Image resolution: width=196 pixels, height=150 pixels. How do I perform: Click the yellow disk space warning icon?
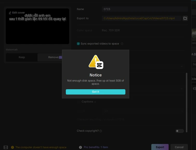(x=12, y=147)
